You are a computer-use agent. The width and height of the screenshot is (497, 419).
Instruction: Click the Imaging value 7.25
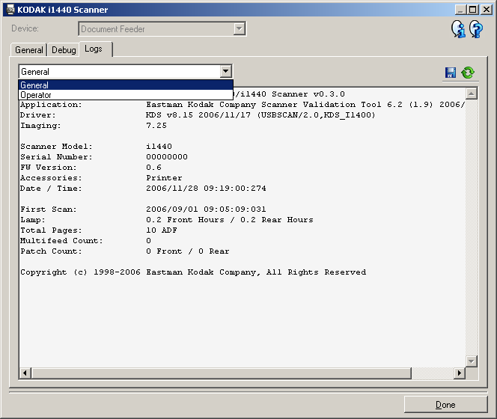tap(156, 126)
